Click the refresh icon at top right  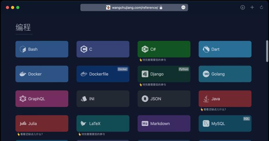point(262,7)
